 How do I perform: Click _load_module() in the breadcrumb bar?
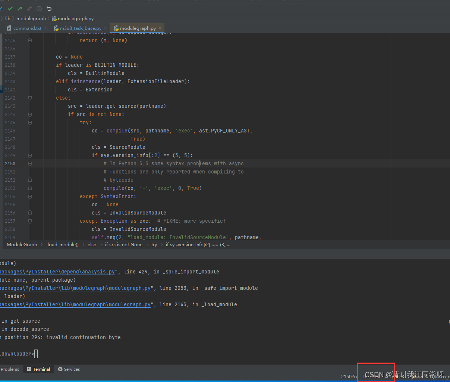click(62, 244)
